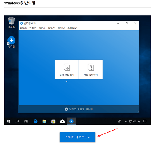Image resolution: width=155 pixels, height=143 pixels.
Task: Expand hidden tray icons chevron
Action: [x=126, y=121]
